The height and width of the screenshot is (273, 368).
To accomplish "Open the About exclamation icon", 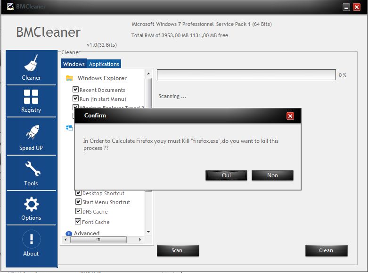I will coord(32,239).
